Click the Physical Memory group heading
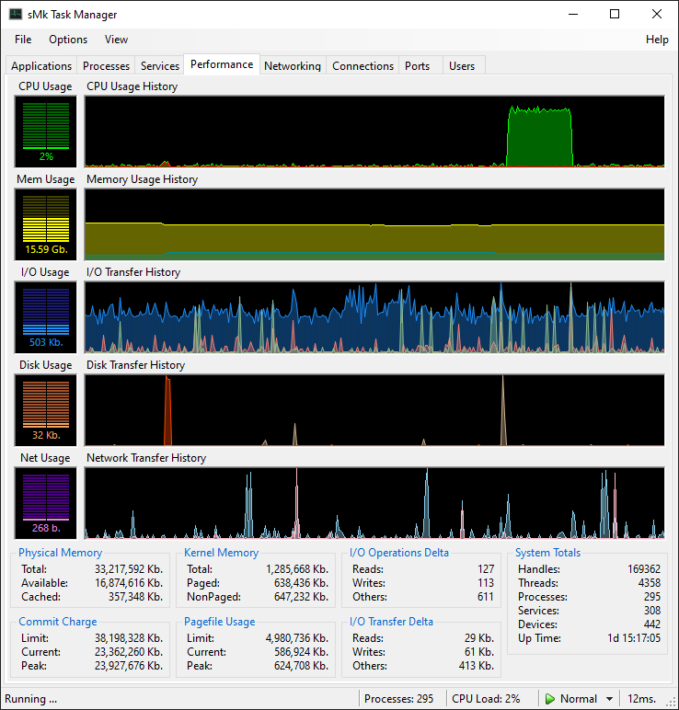679x710 pixels. [60, 553]
